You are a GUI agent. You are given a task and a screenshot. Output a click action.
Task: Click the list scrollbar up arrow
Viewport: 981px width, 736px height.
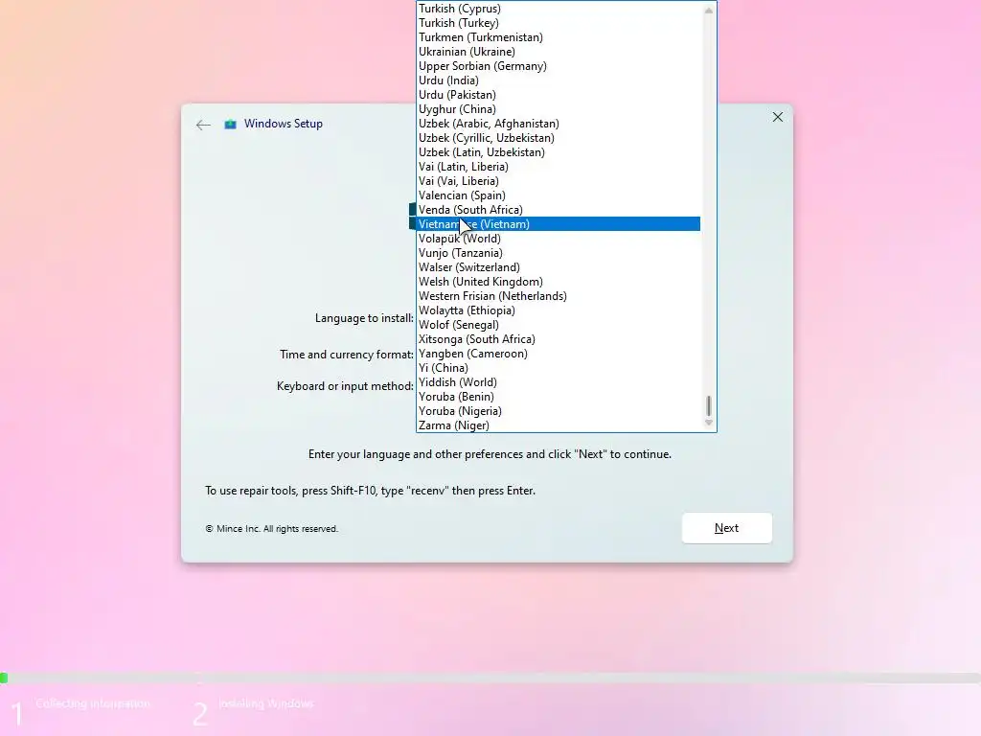[x=708, y=11]
